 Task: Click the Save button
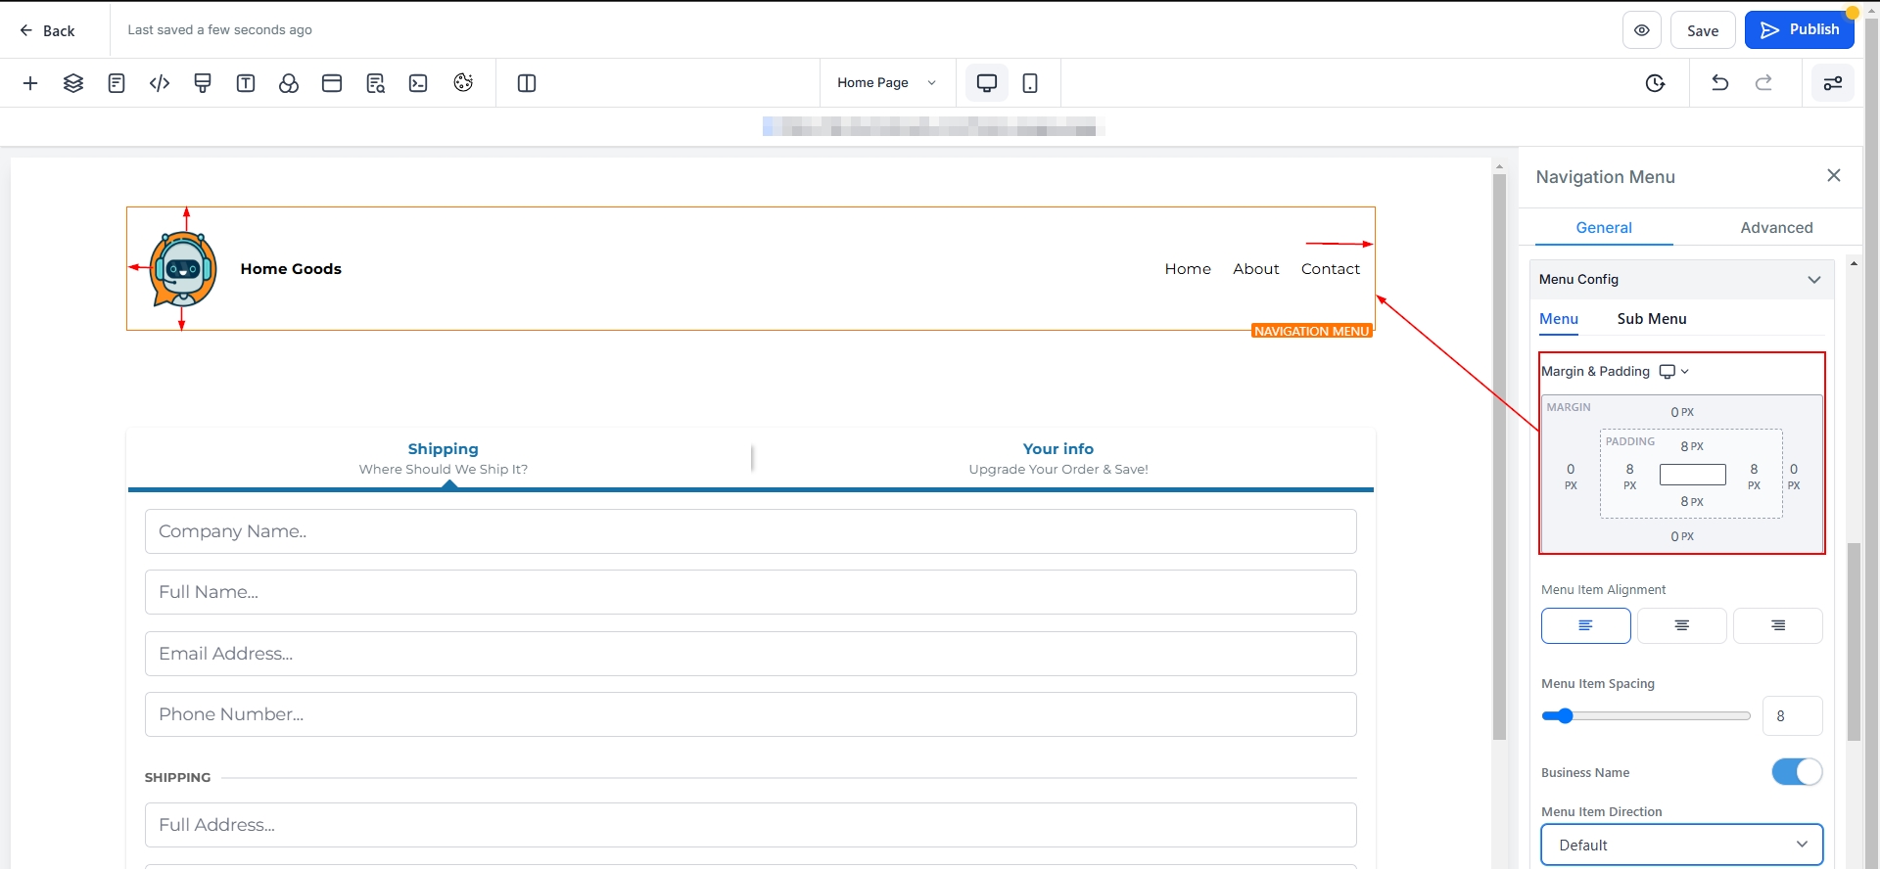pos(1703,30)
